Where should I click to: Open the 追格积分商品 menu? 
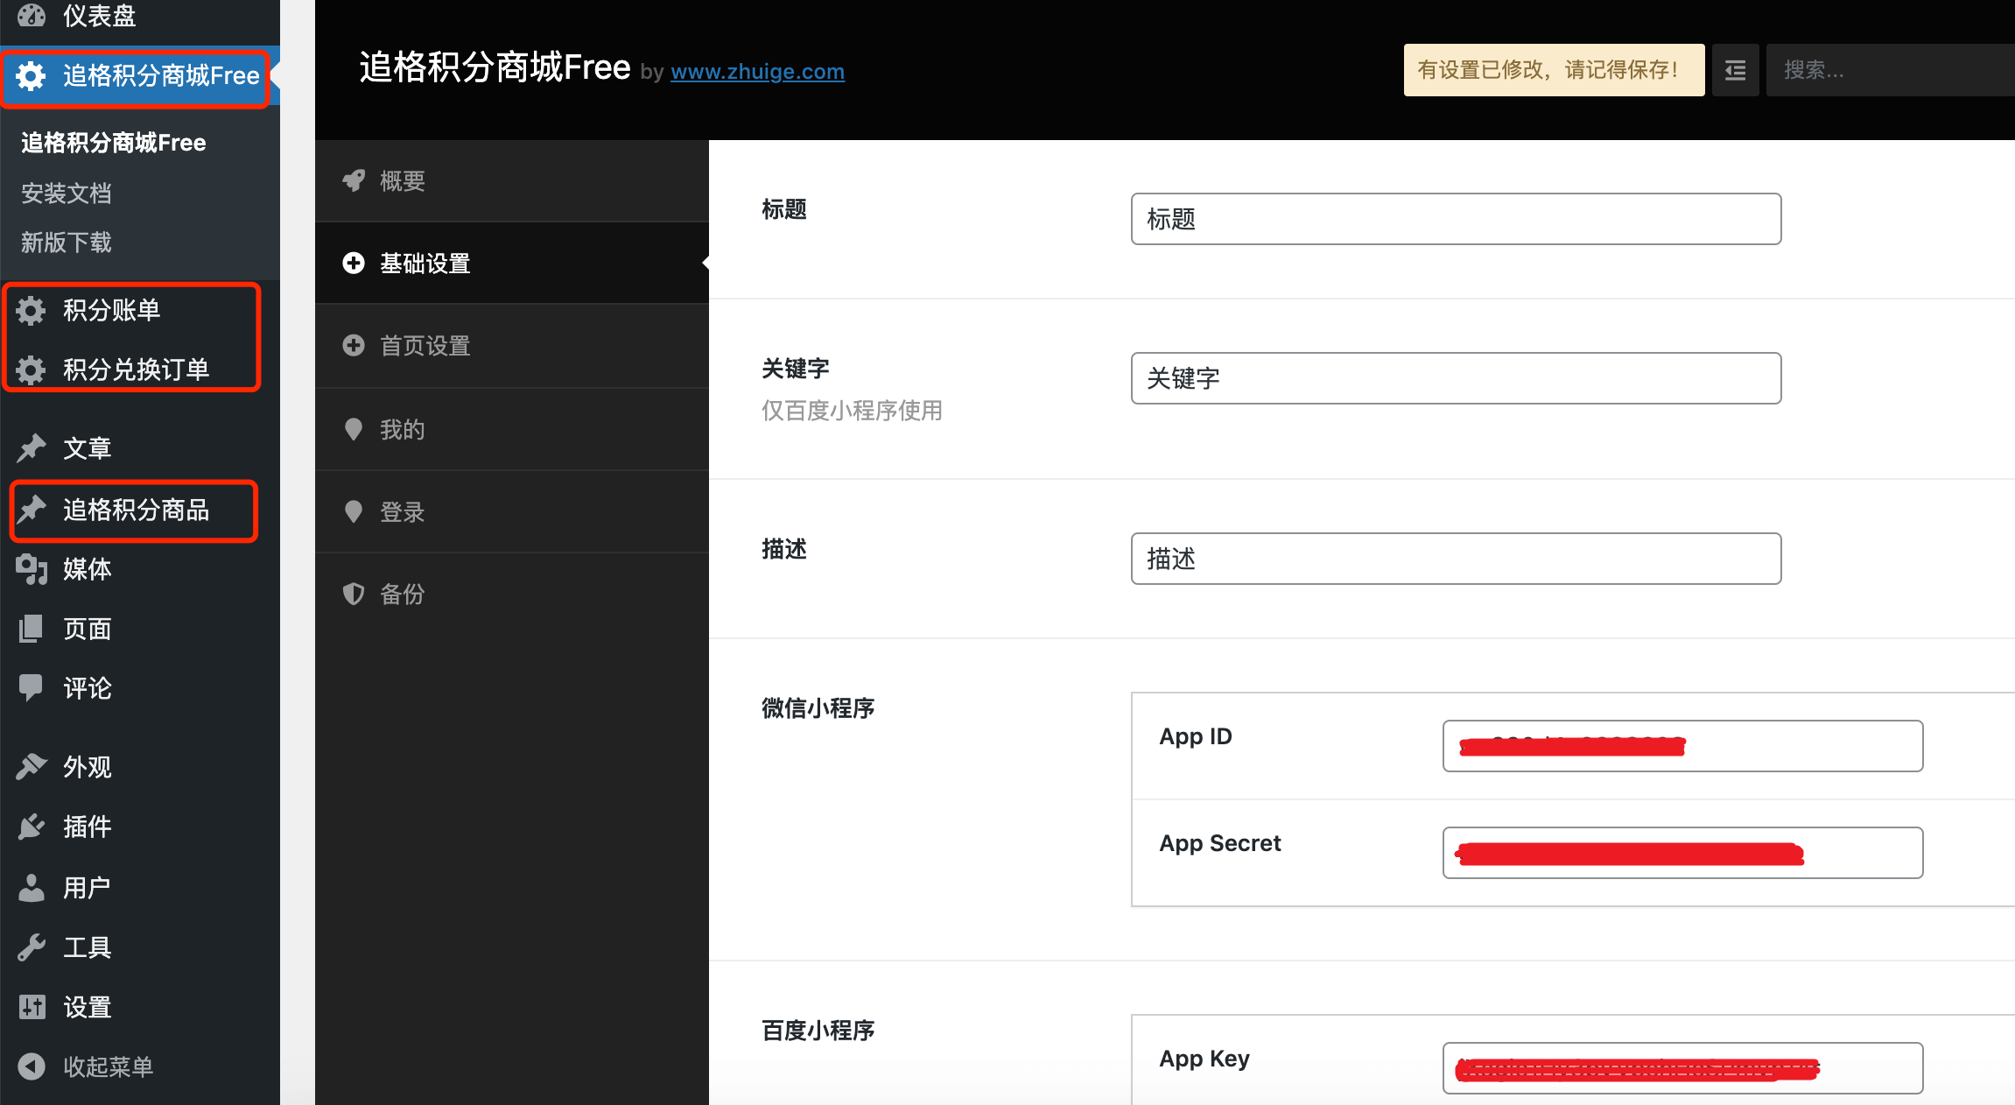[140, 509]
